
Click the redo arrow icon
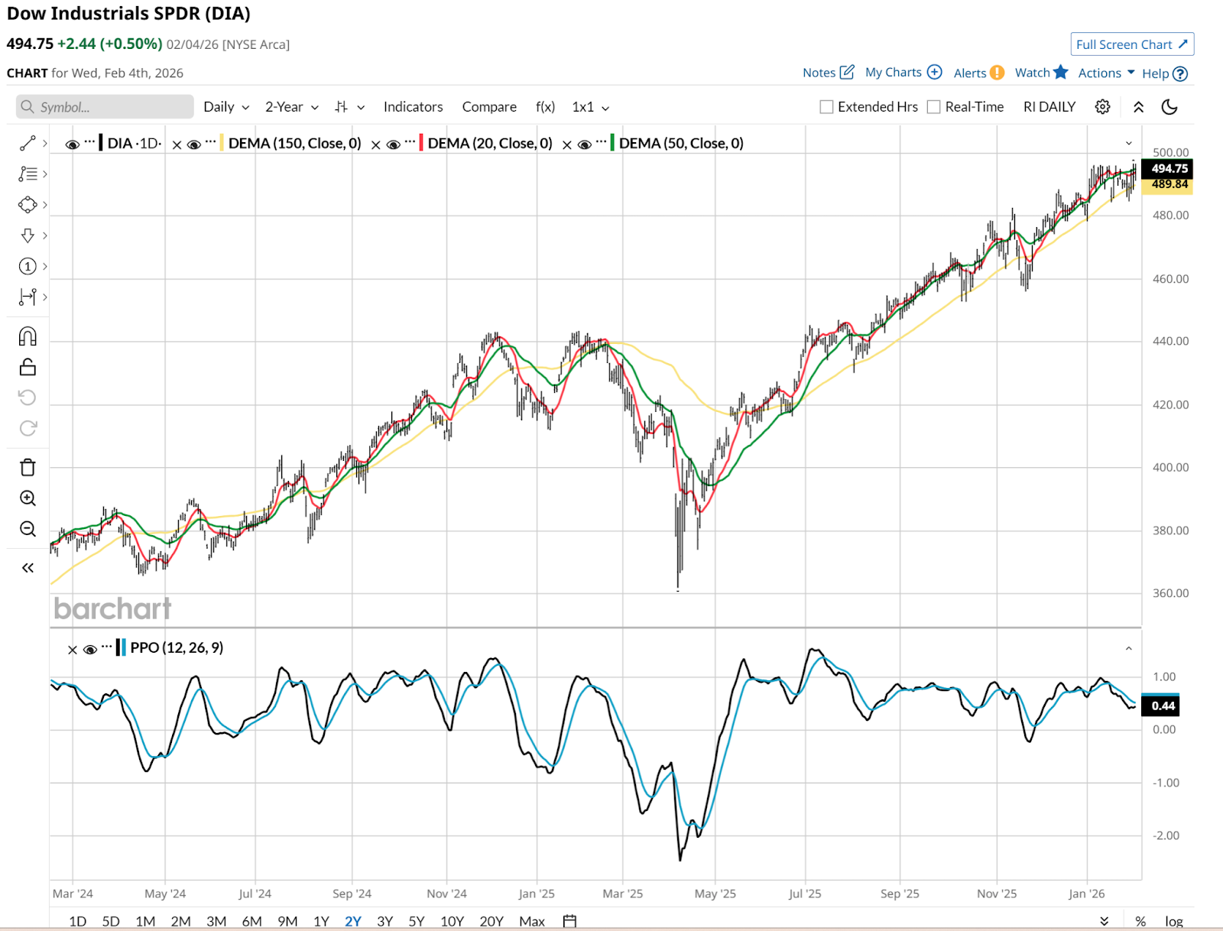(x=28, y=428)
